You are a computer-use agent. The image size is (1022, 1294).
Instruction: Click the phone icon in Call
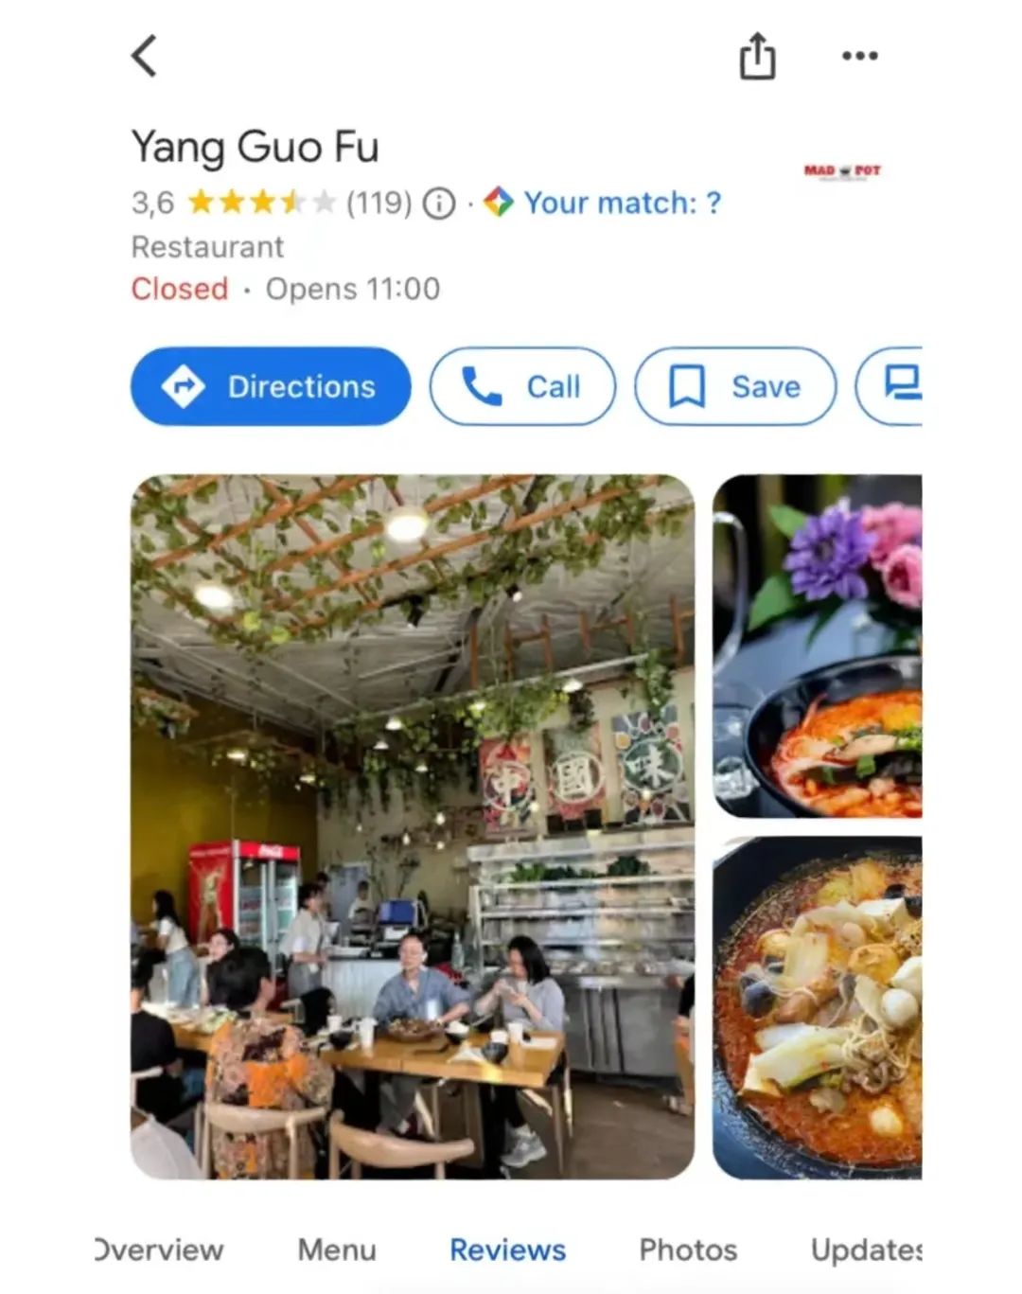[x=482, y=386]
